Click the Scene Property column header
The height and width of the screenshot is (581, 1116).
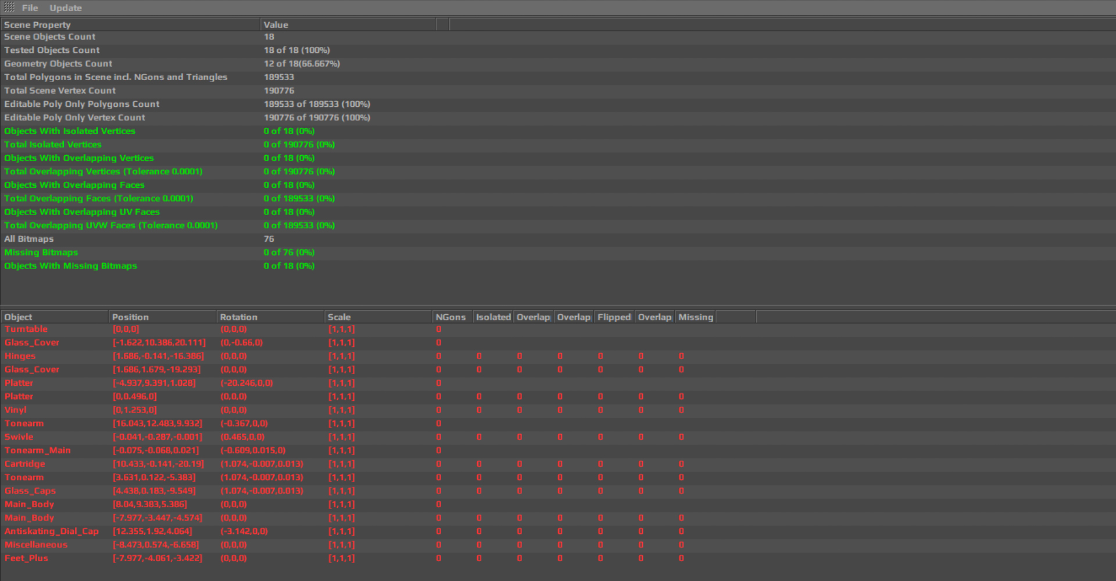pyautogui.click(x=130, y=24)
